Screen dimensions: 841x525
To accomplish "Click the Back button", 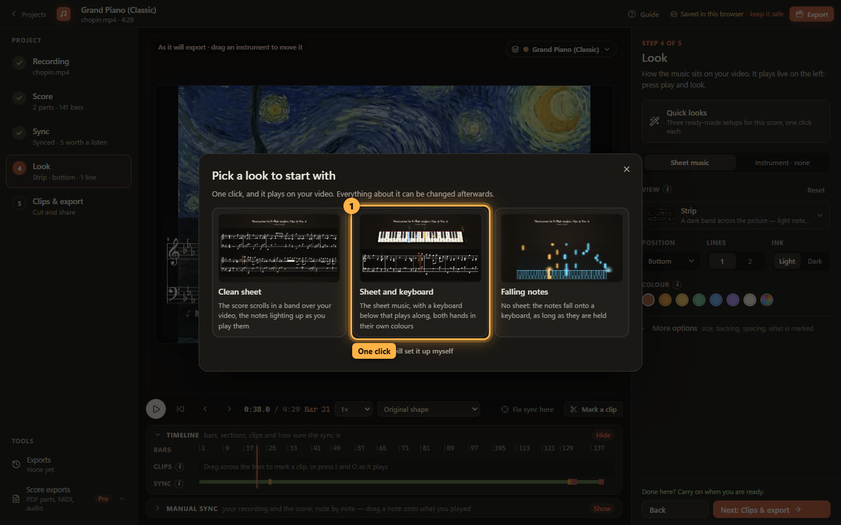I will [675, 510].
